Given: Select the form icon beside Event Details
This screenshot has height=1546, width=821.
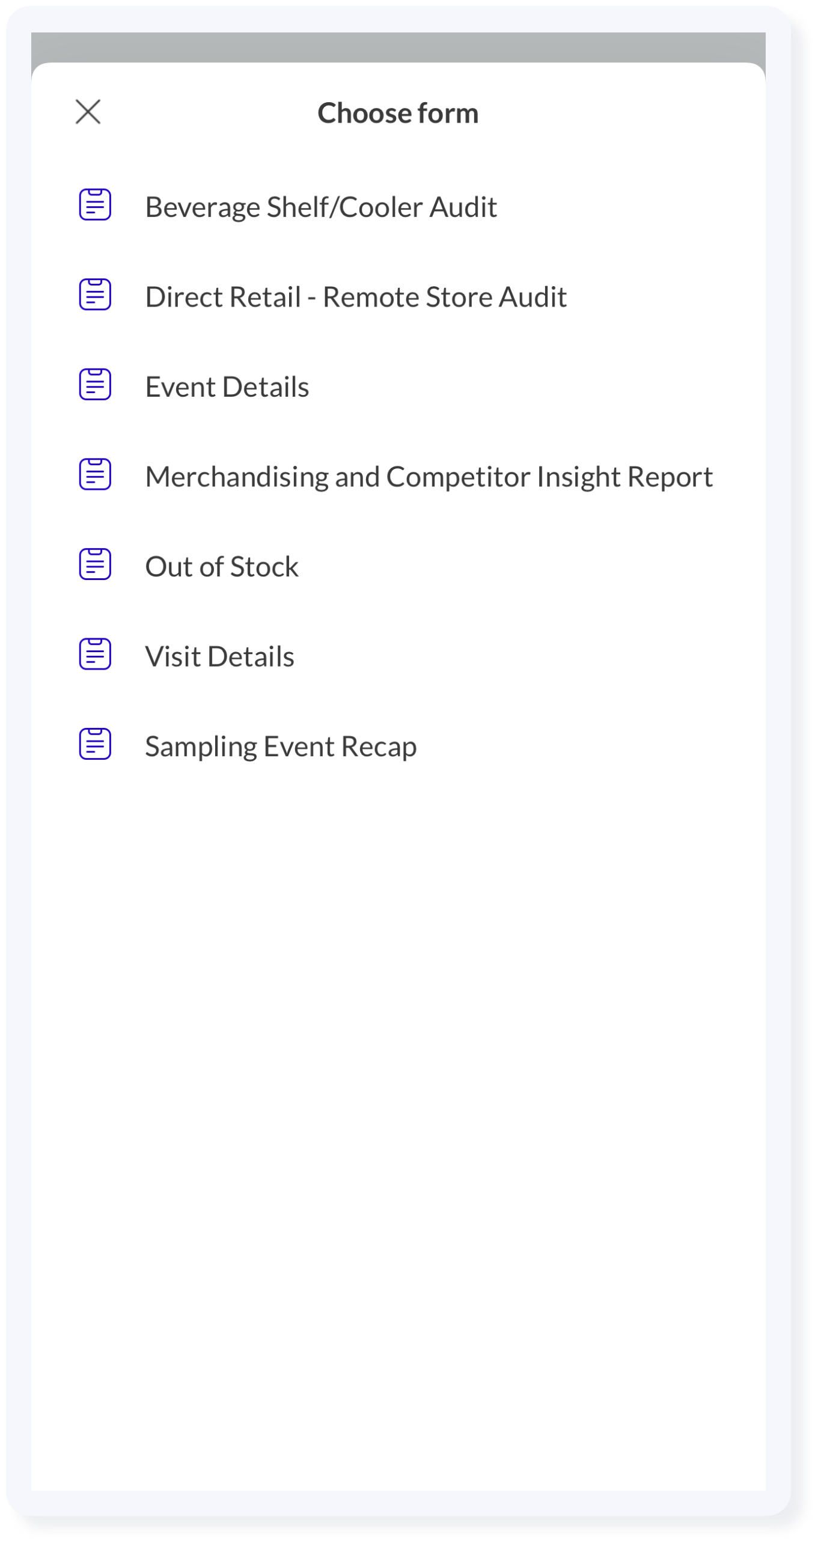Looking at the screenshot, I should point(96,386).
